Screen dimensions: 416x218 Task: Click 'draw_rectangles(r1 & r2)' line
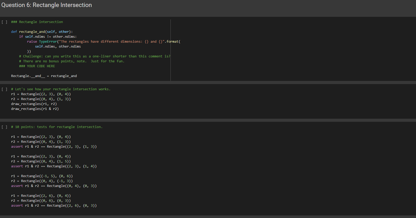tap(35, 109)
